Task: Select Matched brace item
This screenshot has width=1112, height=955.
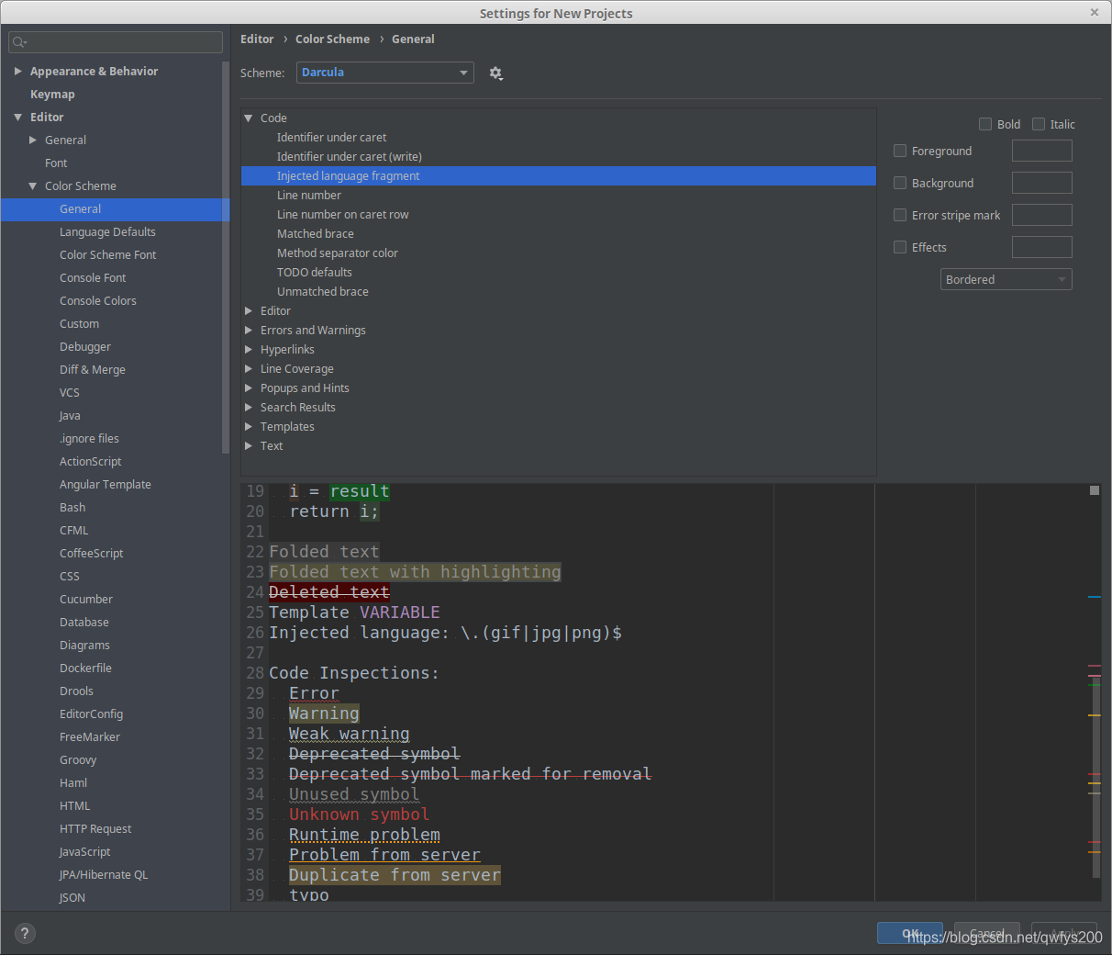Action: 316,234
